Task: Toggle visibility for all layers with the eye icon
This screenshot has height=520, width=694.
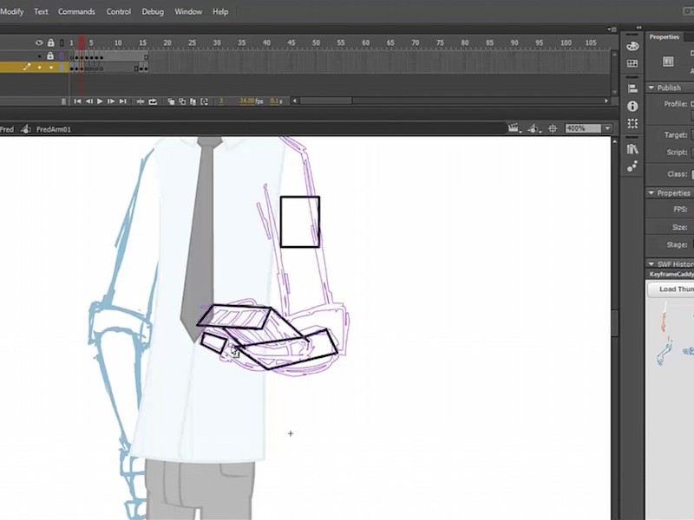Action: tap(37, 42)
